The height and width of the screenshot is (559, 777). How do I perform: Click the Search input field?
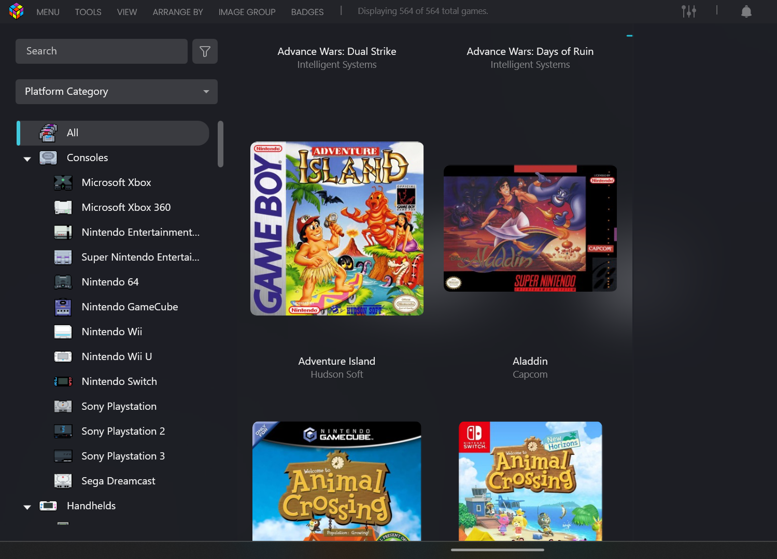[102, 51]
